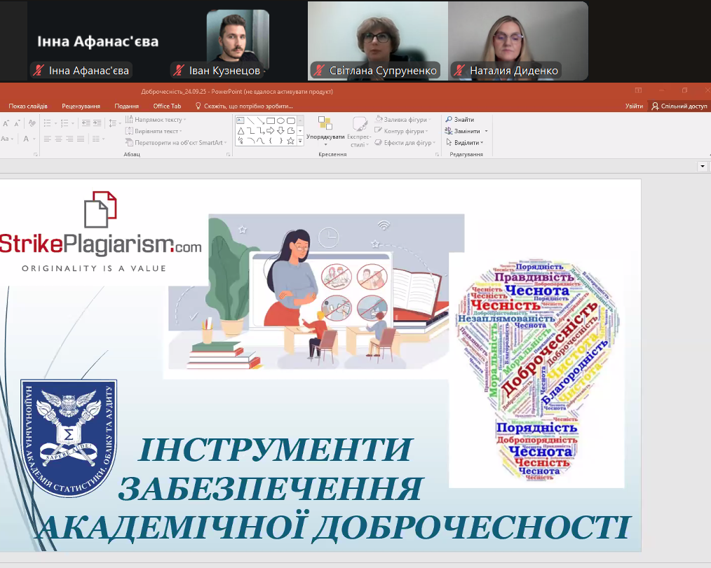This screenshot has height=568, width=711.
Task: Click the Increase Font Size icon
Action: 6,123
